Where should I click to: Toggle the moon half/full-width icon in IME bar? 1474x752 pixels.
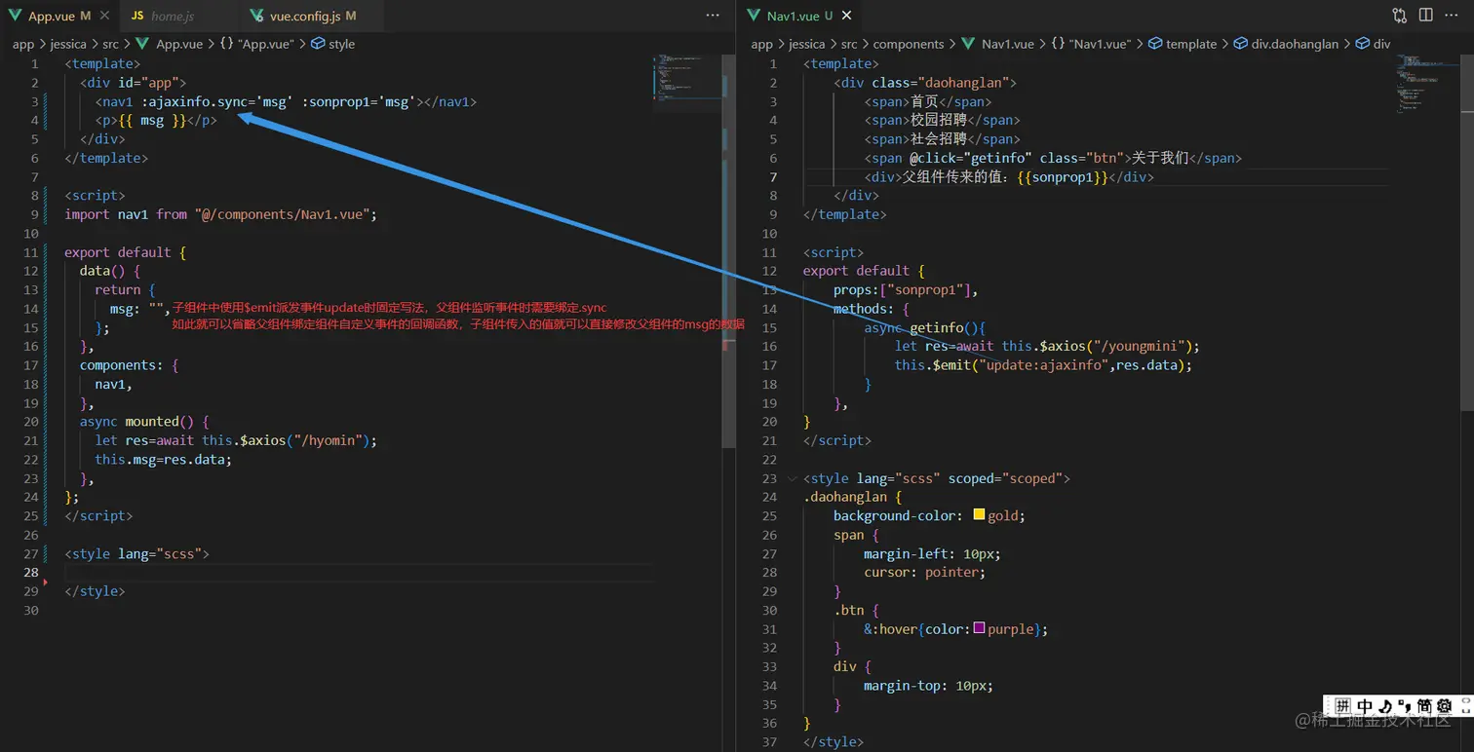coord(1385,706)
